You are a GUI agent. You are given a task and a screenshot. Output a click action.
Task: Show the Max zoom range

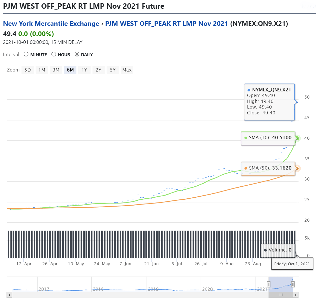point(127,70)
